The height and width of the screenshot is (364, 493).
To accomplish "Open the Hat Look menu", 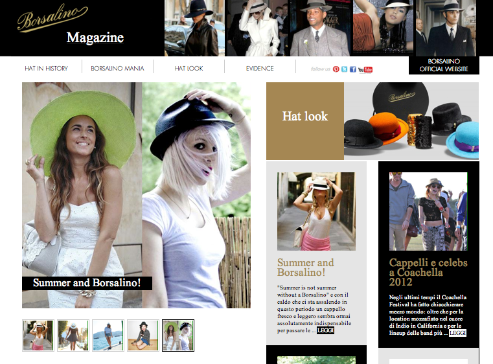I will click(189, 68).
